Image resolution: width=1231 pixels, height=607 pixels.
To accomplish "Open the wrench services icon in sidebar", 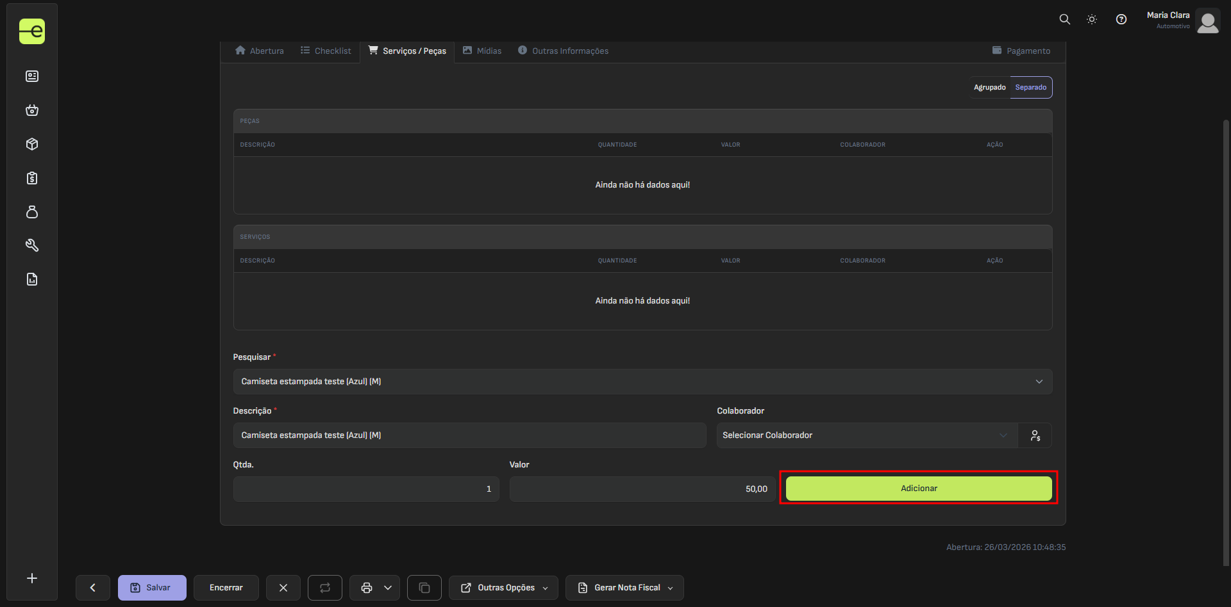I will (x=32, y=245).
